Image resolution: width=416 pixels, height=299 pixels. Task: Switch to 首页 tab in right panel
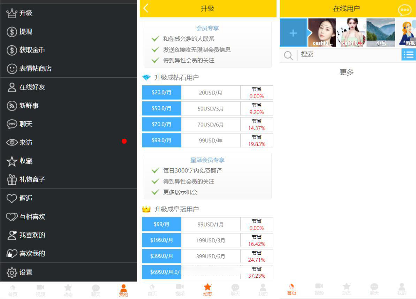pyautogui.click(x=292, y=290)
